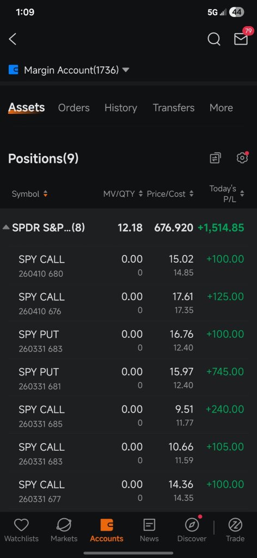
Task: Switch to the History tab
Action: 121,108
